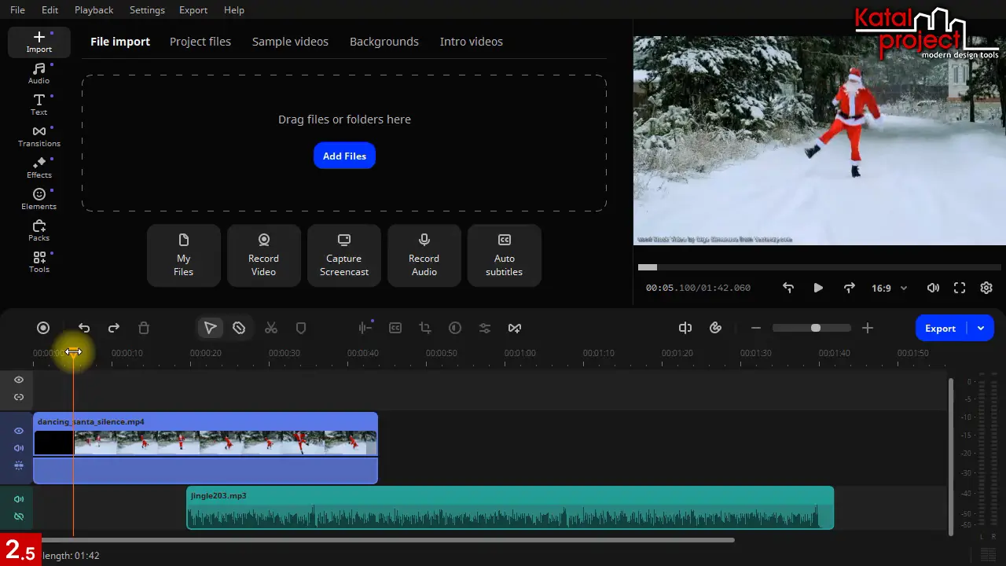Screen dimensions: 1006x566
Task: Open the Effects panel in sidebar
Action: click(x=39, y=167)
